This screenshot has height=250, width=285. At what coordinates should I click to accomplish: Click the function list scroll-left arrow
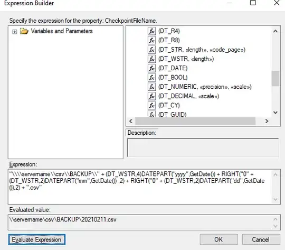(x=131, y=121)
